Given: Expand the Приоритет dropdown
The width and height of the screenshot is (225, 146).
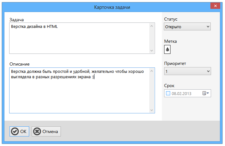Looking at the screenshot, I should 187,71.
